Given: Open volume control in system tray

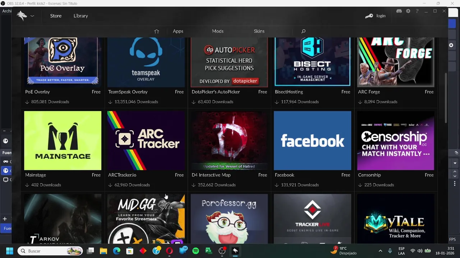Looking at the screenshot, I should tap(420, 251).
